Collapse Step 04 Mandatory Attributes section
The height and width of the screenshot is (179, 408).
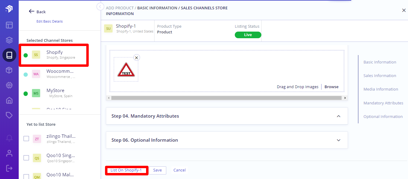[339, 116]
